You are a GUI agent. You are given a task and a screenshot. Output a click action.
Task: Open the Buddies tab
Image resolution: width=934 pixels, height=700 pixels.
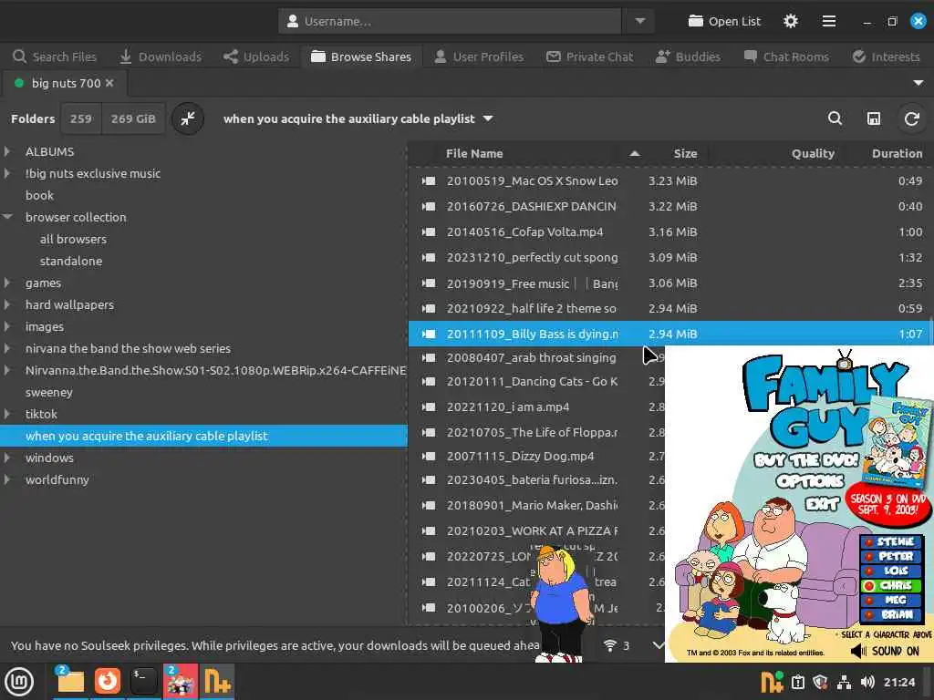click(688, 57)
